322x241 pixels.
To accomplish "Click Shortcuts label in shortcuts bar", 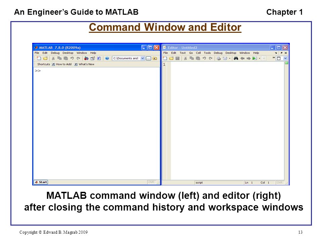I will coord(44,64).
